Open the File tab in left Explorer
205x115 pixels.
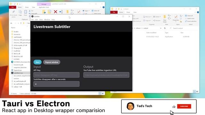click(x=12, y=7)
